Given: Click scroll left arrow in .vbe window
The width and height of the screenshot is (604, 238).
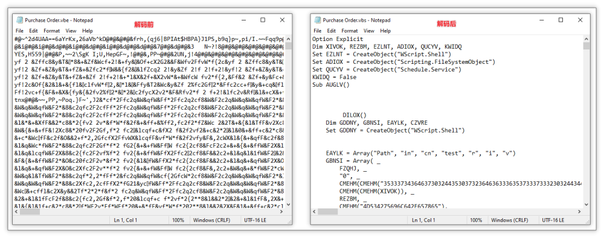Looking at the screenshot, I should tap(17, 212).
